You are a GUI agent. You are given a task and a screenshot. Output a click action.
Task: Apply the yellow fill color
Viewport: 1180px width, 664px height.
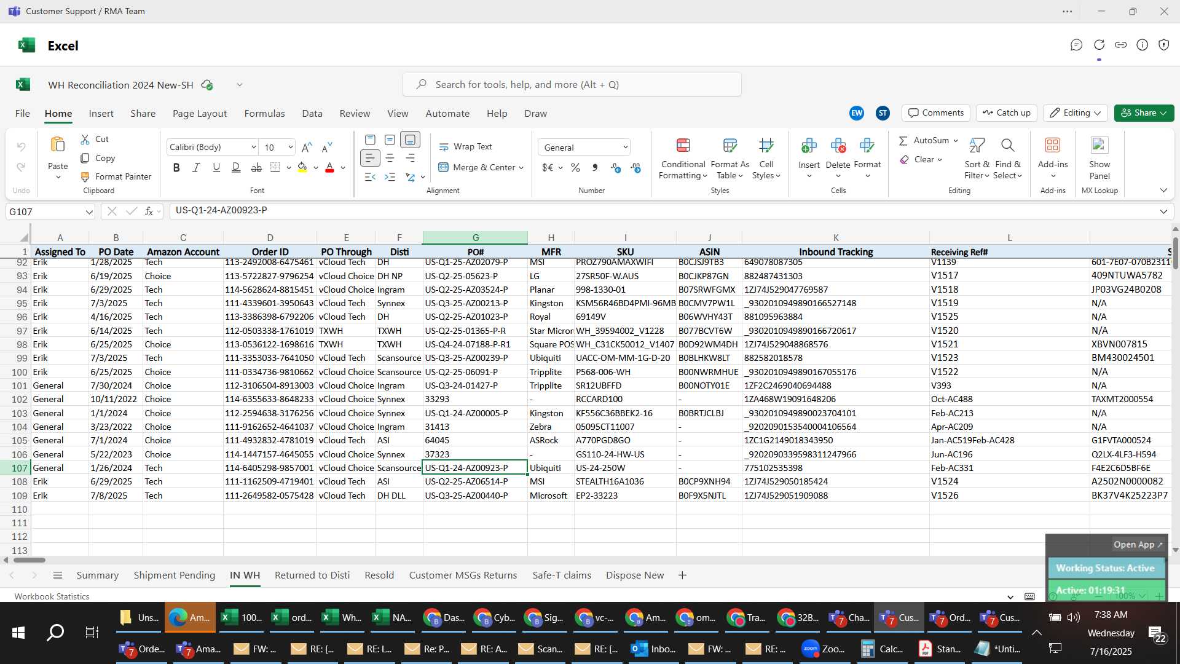(302, 167)
